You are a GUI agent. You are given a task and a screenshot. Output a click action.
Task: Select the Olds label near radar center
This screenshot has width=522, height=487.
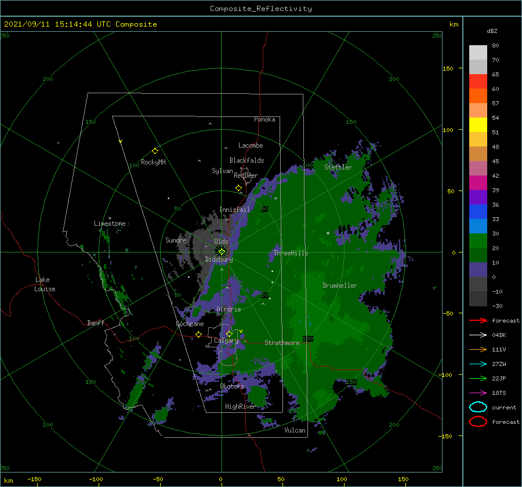pyautogui.click(x=221, y=241)
